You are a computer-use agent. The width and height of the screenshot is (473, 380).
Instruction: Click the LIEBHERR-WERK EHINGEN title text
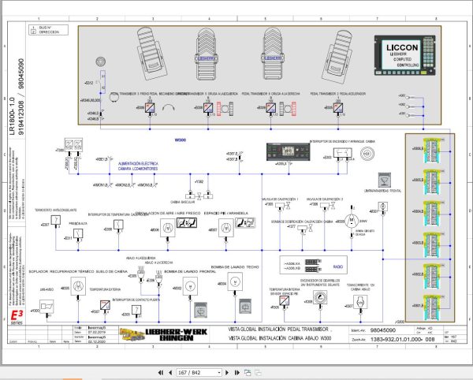tap(176, 335)
